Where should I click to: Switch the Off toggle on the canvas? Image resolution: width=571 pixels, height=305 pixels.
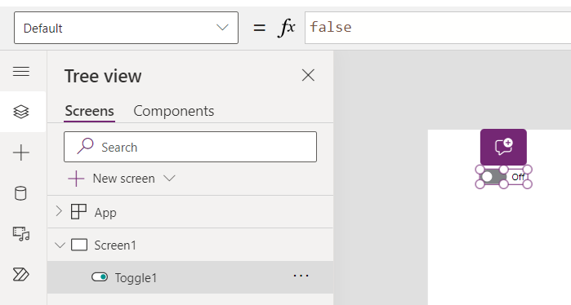(x=493, y=177)
